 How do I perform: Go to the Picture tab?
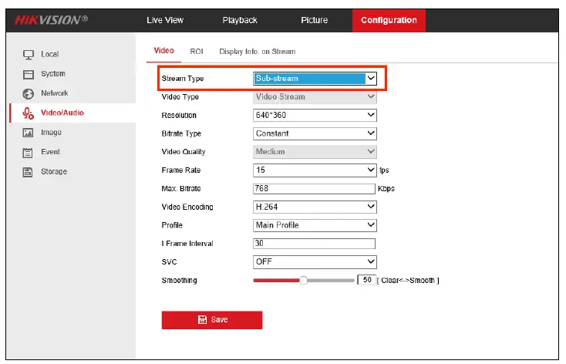(x=315, y=20)
